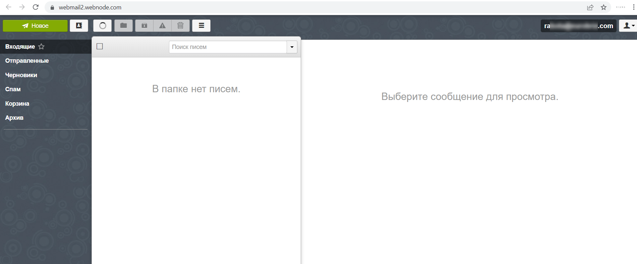Click the account email address label
The height and width of the screenshot is (264, 637).
579,26
